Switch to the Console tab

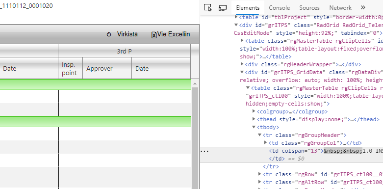[279, 7]
